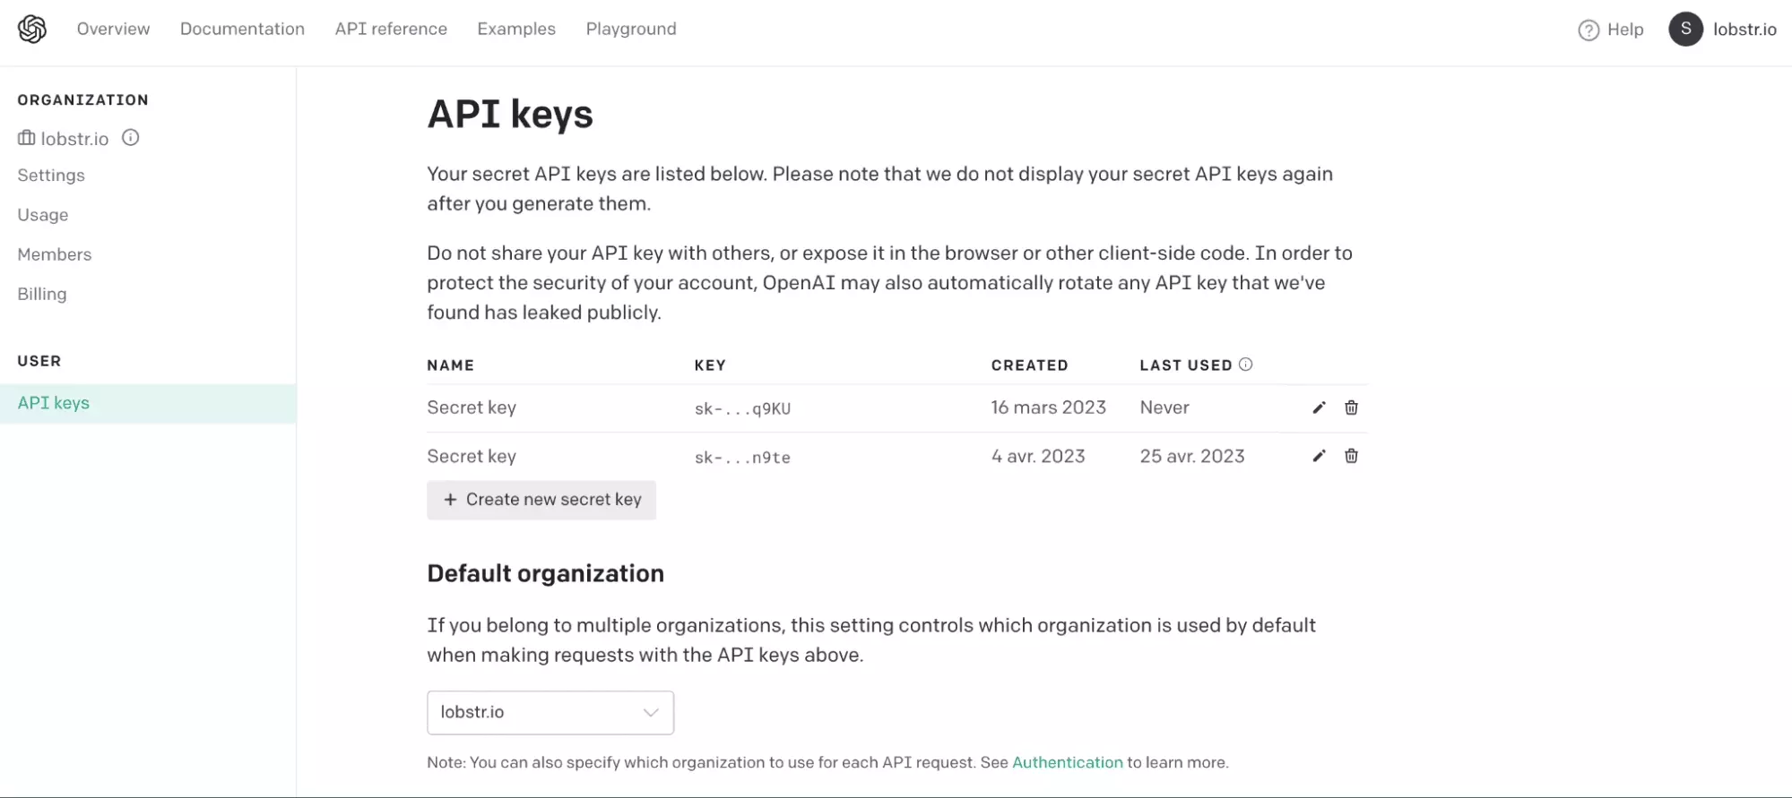Select Members in the organization sidebar
The width and height of the screenshot is (1792, 798).
[55, 254]
